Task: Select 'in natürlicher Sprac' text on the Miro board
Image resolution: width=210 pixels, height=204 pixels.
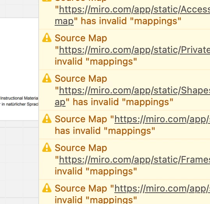Action: click(20, 104)
